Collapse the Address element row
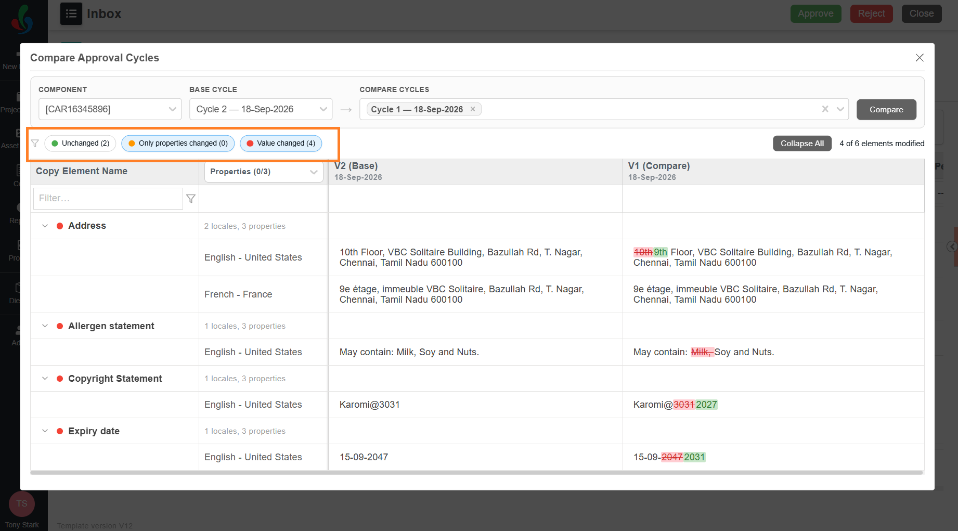This screenshot has height=531, width=958. (45, 226)
